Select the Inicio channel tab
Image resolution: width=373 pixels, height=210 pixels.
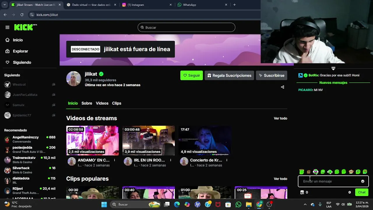click(73, 103)
